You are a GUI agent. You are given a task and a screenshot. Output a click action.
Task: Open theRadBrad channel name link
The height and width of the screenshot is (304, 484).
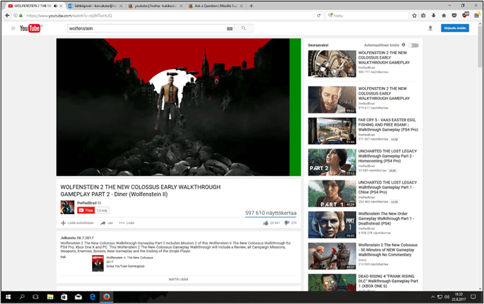point(86,203)
